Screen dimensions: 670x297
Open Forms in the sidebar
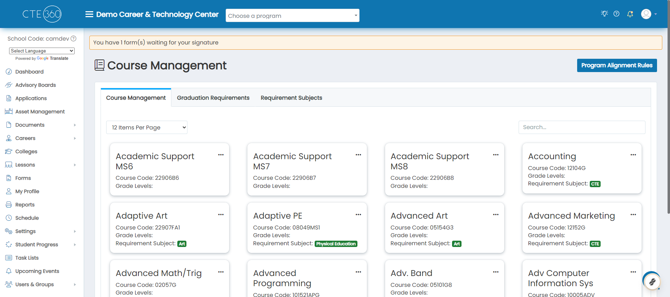tap(23, 178)
